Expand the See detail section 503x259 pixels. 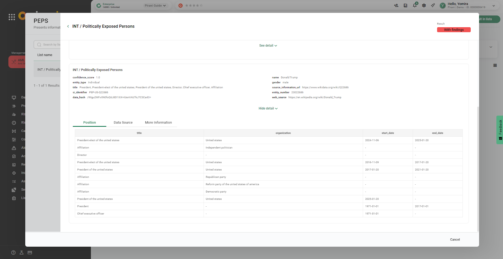click(268, 45)
